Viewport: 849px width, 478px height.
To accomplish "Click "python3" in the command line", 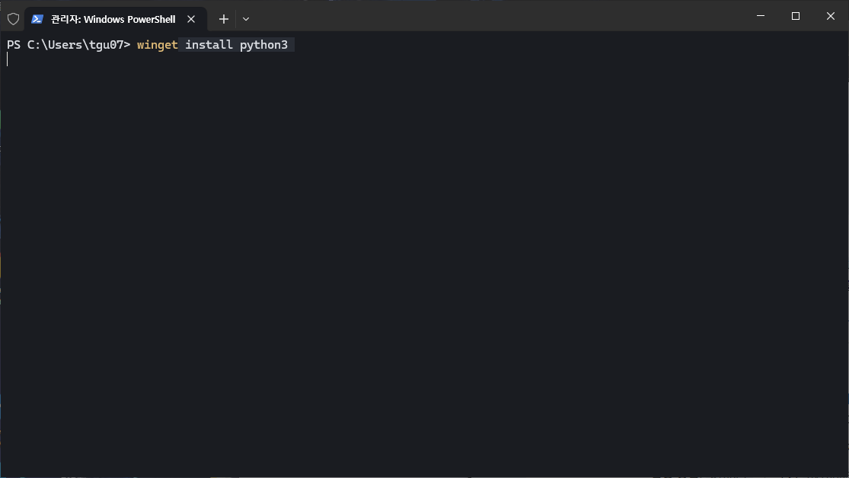I will click(x=263, y=45).
